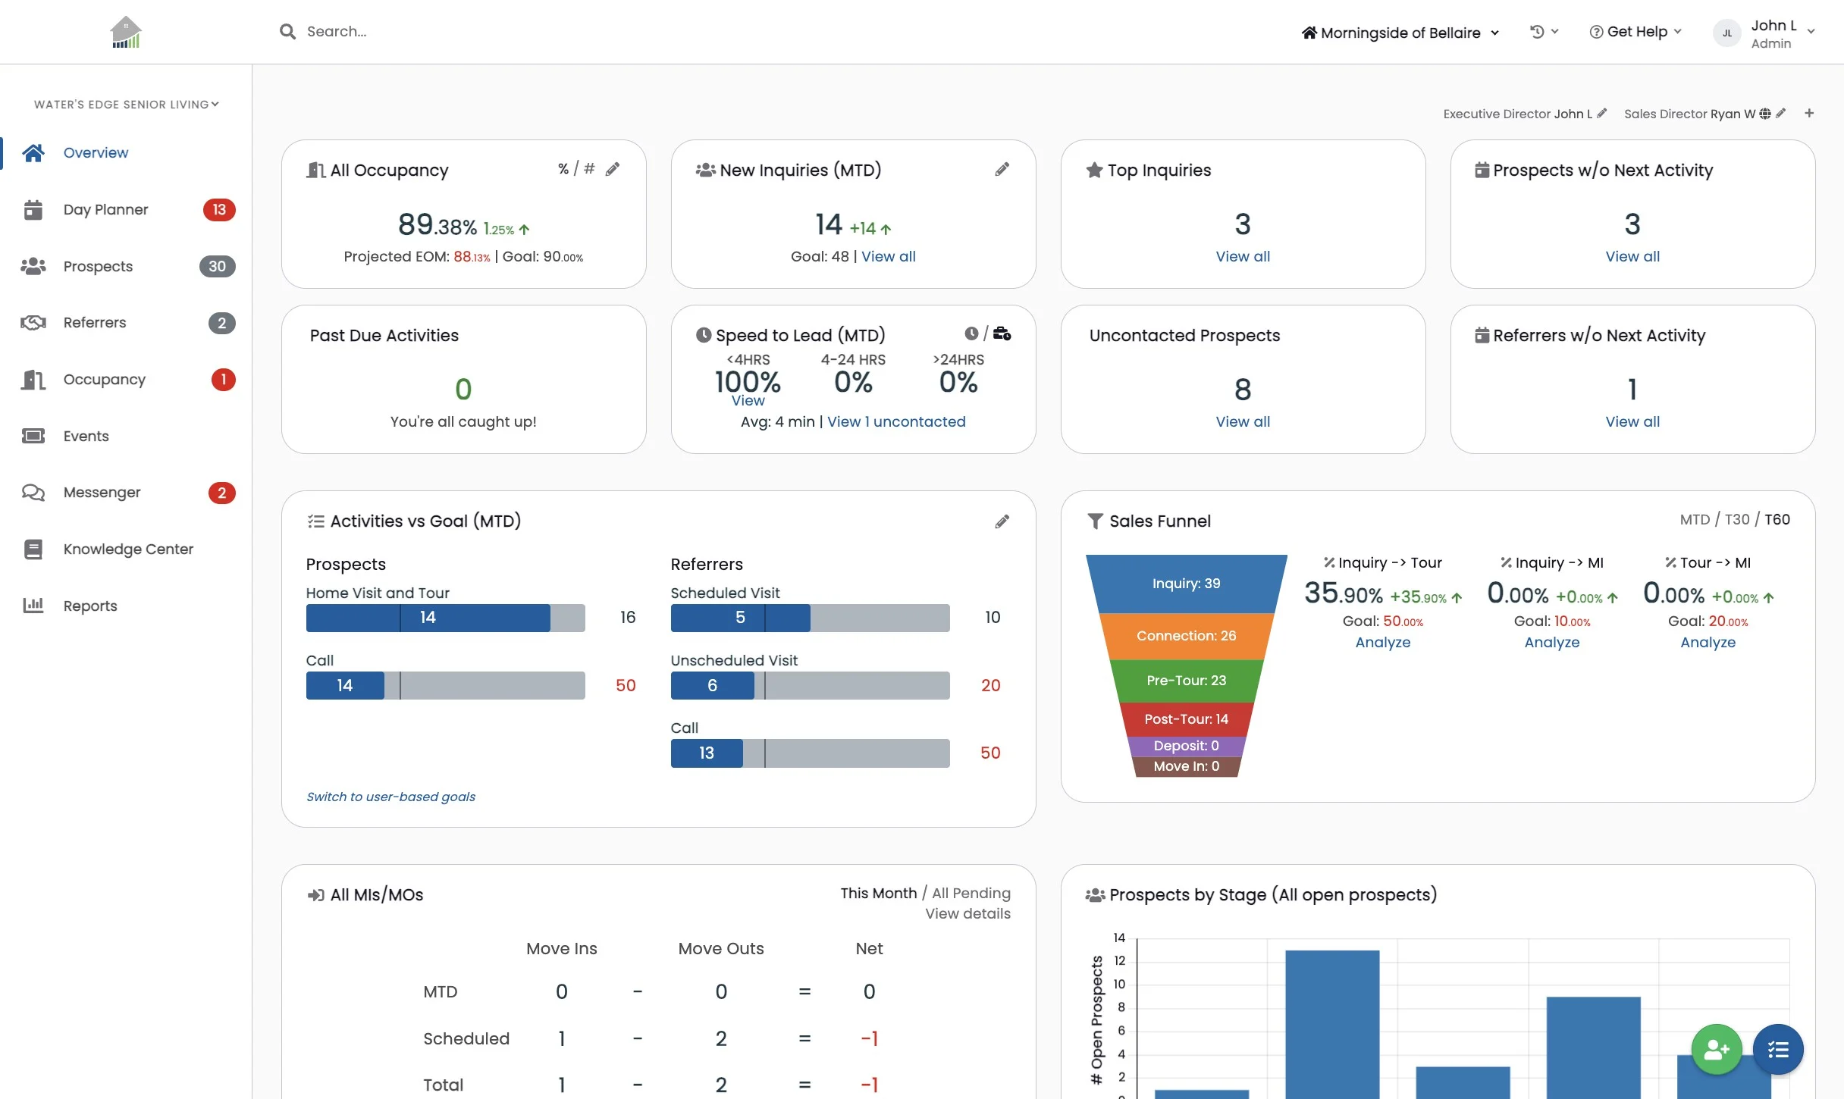Screen dimensions: 1844x1099
Task: Click the green add prospect floating button
Action: click(x=1716, y=1049)
